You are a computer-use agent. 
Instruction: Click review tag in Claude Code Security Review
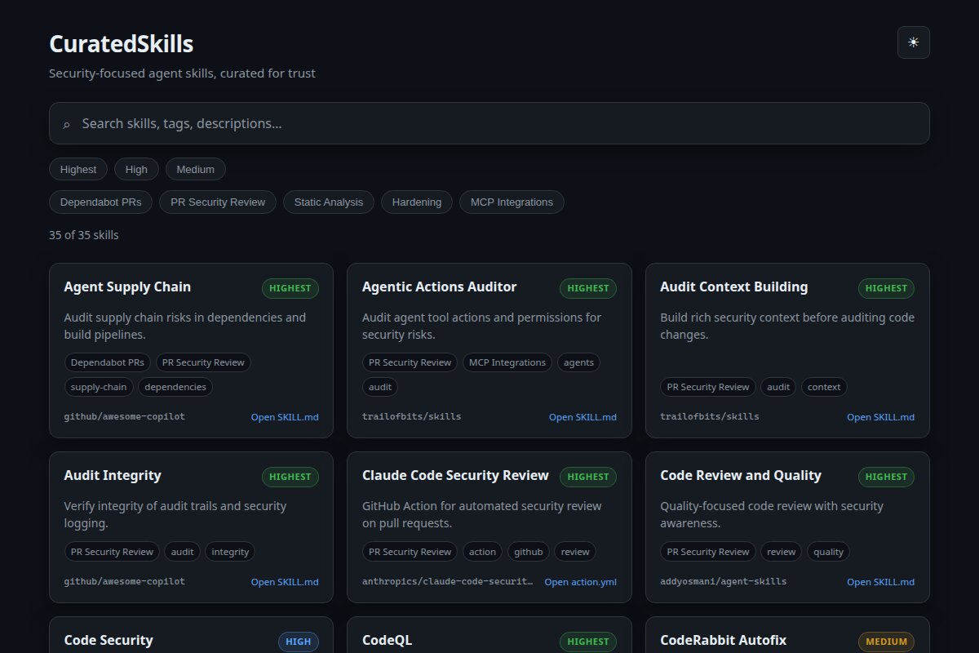tap(575, 552)
